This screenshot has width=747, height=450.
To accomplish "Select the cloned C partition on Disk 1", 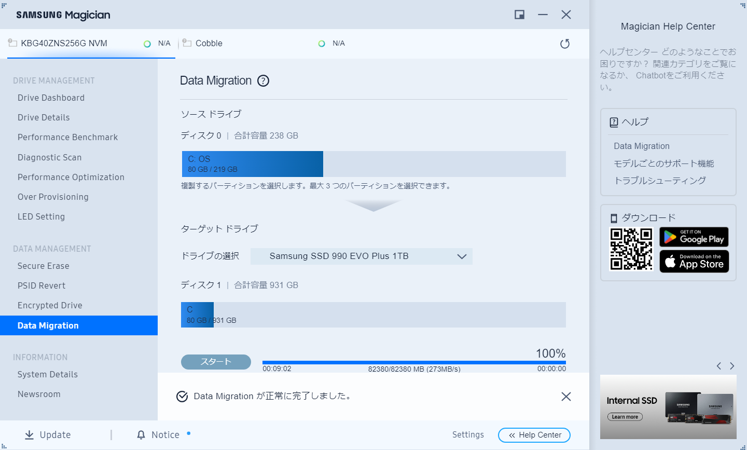I will tap(197, 315).
